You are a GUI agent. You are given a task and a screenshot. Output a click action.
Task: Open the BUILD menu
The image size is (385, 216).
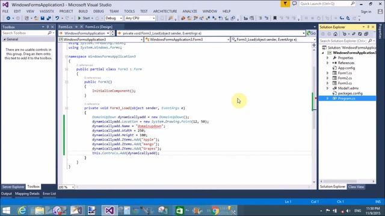coord(83,11)
